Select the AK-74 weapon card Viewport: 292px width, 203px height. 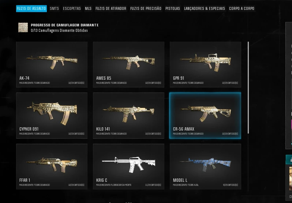pyautogui.click(x=52, y=64)
